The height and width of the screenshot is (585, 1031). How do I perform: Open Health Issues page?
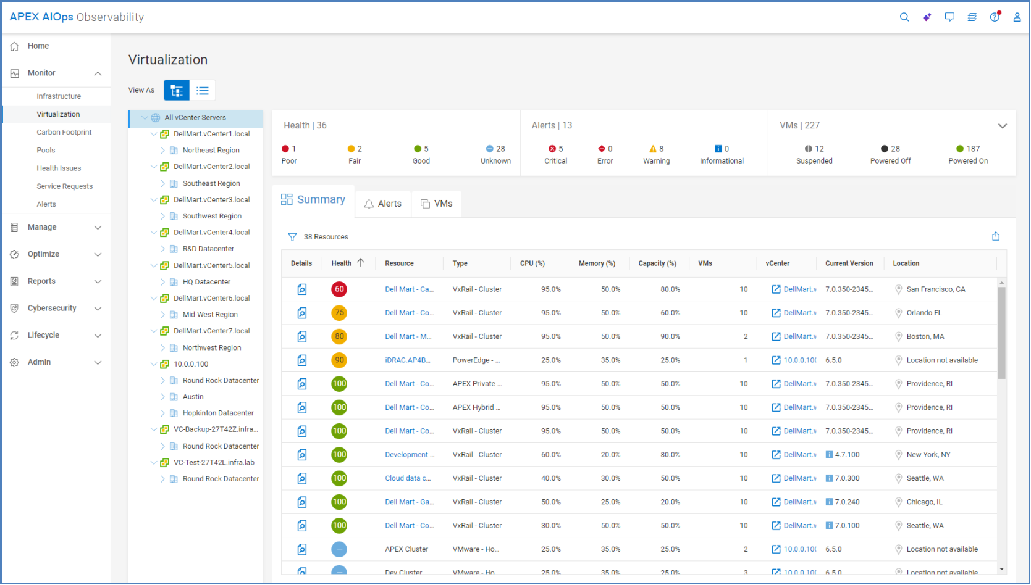point(59,168)
